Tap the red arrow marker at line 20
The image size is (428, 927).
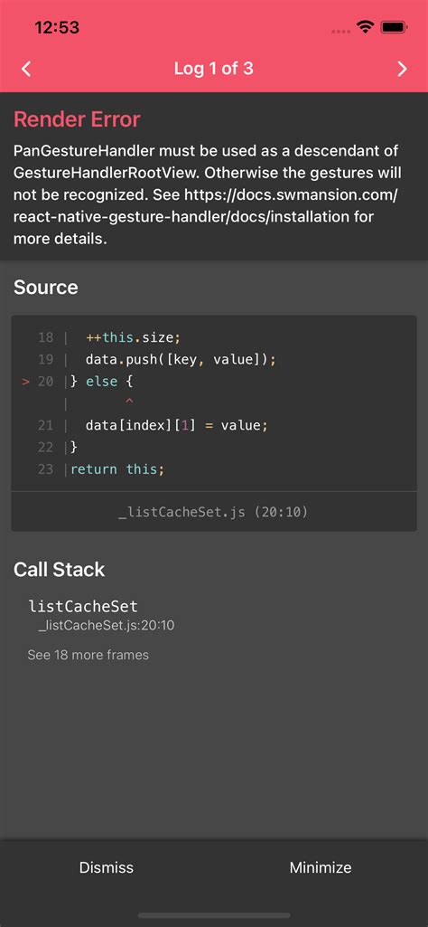[25, 382]
